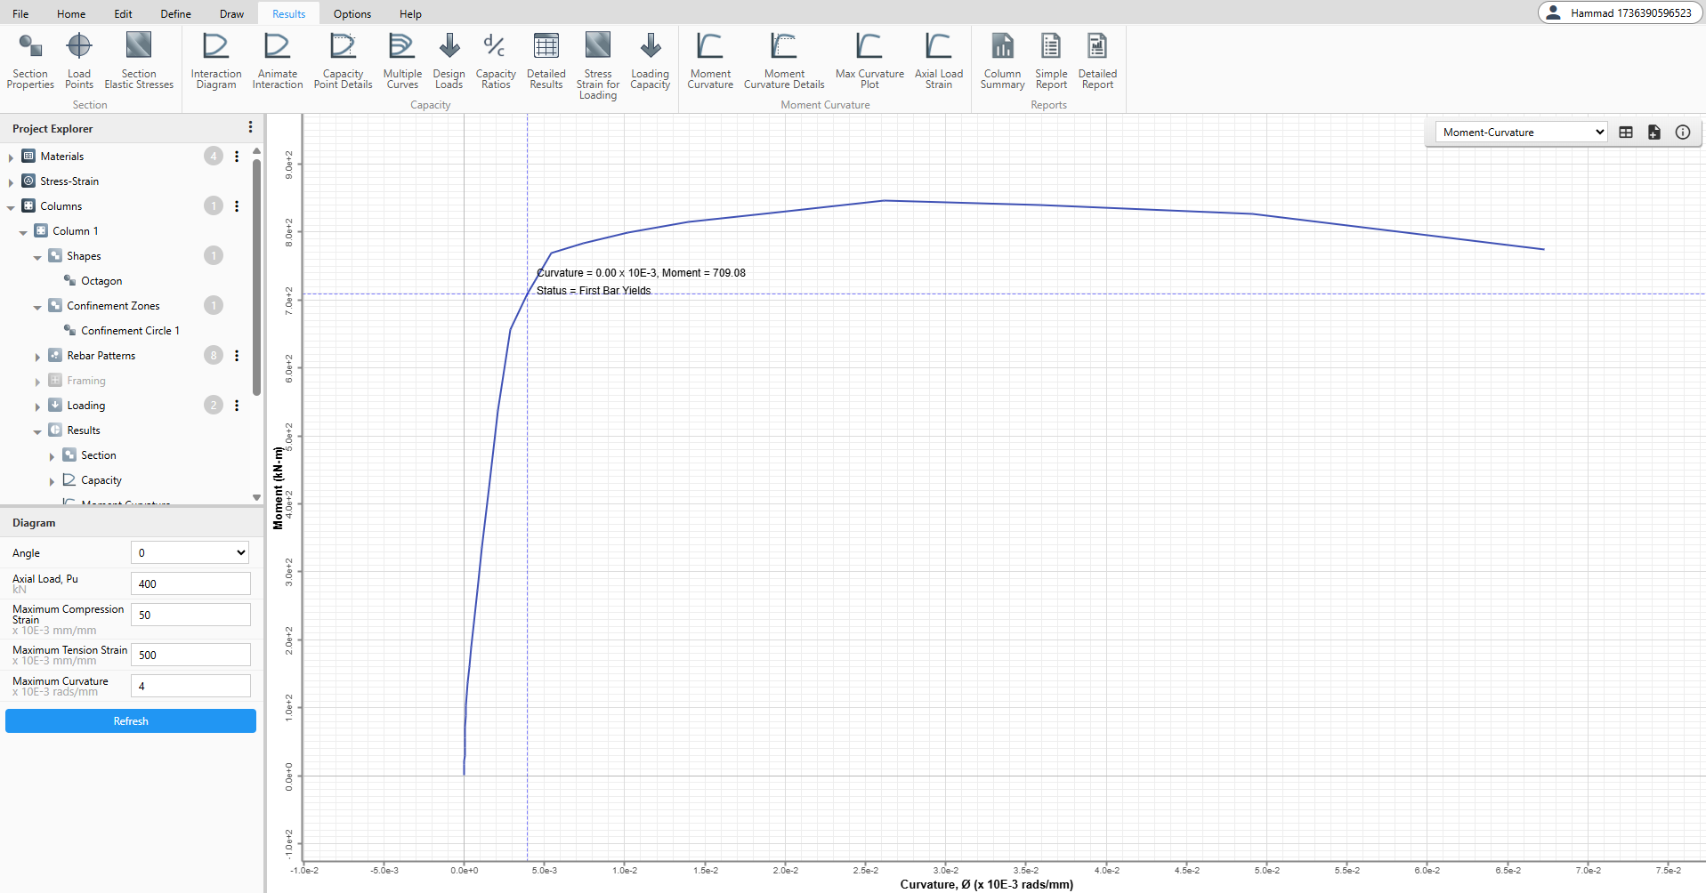Open the Axial Load Strain plot
This screenshot has height=893, width=1706.
click(938, 60)
